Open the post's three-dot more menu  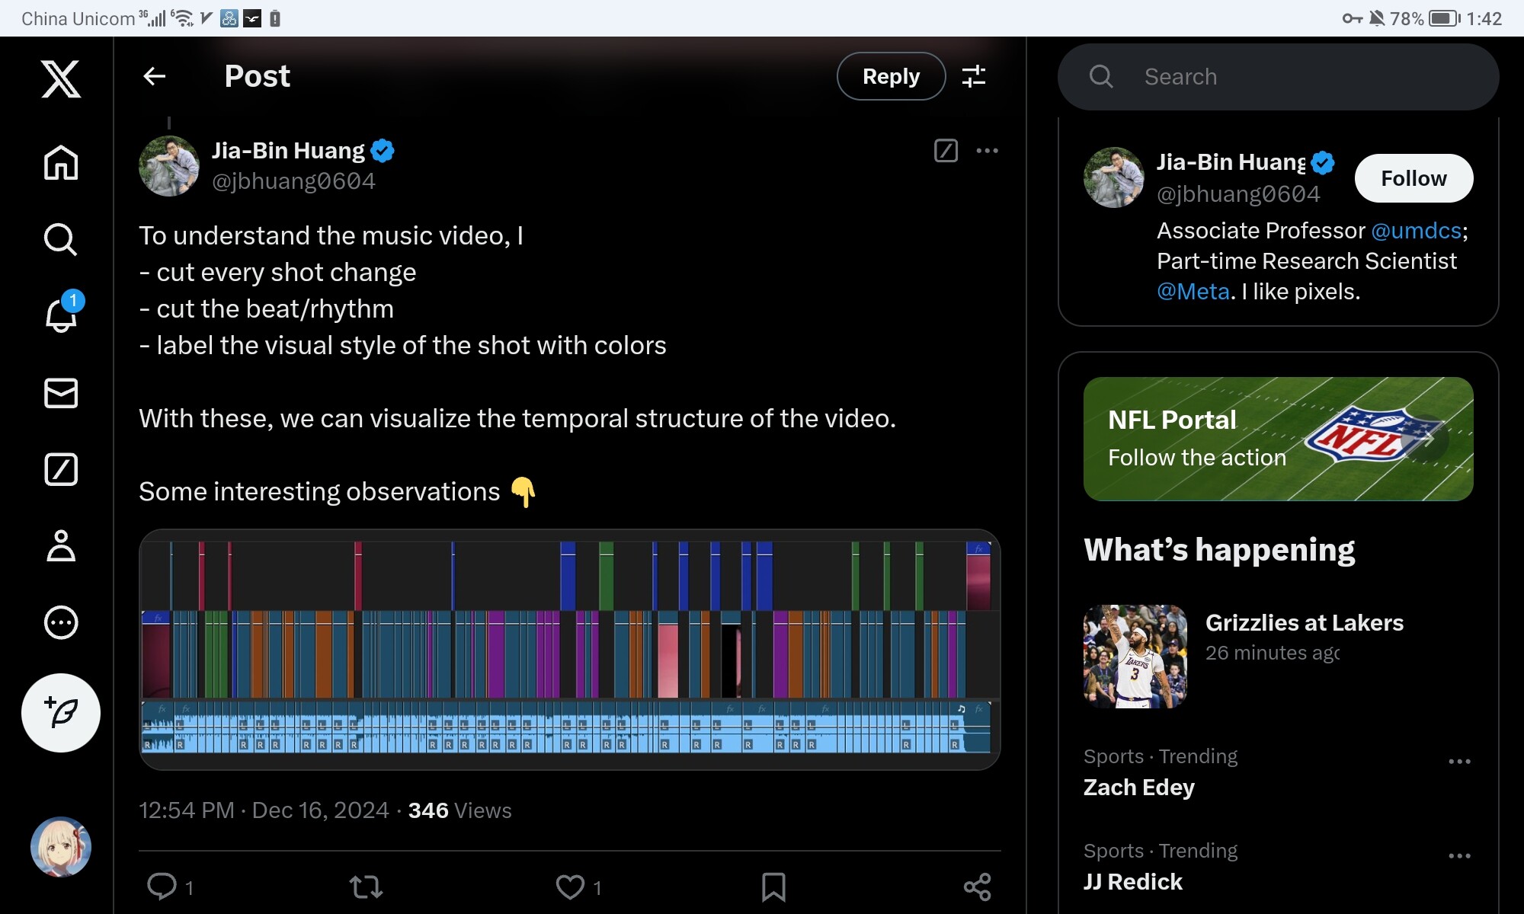(987, 151)
